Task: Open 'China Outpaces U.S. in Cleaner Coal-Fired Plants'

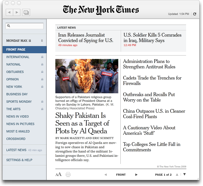Action: click(154, 114)
